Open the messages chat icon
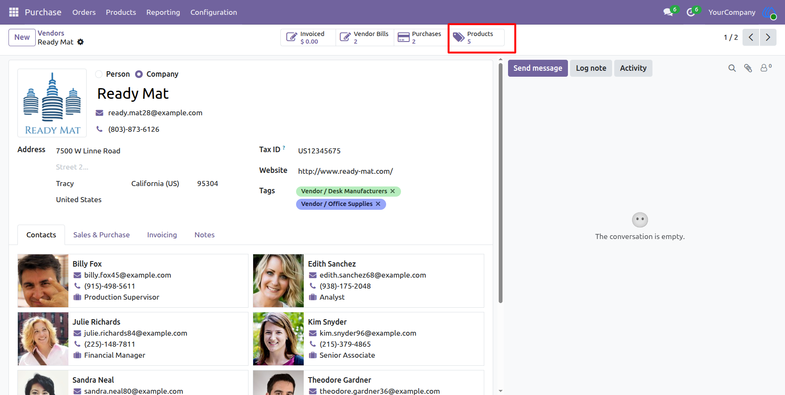 point(668,12)
